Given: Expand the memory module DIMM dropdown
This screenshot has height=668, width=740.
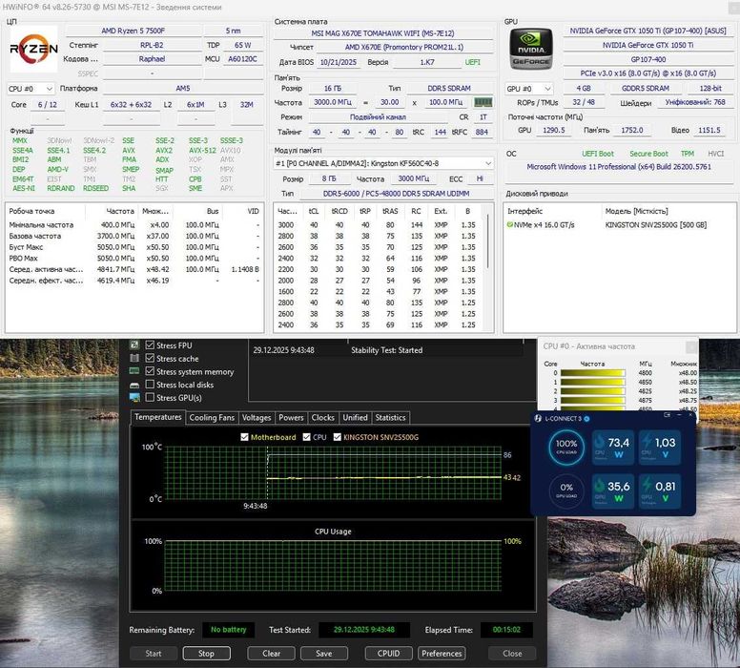Looking at the screenshot, I should coord(383,163).
